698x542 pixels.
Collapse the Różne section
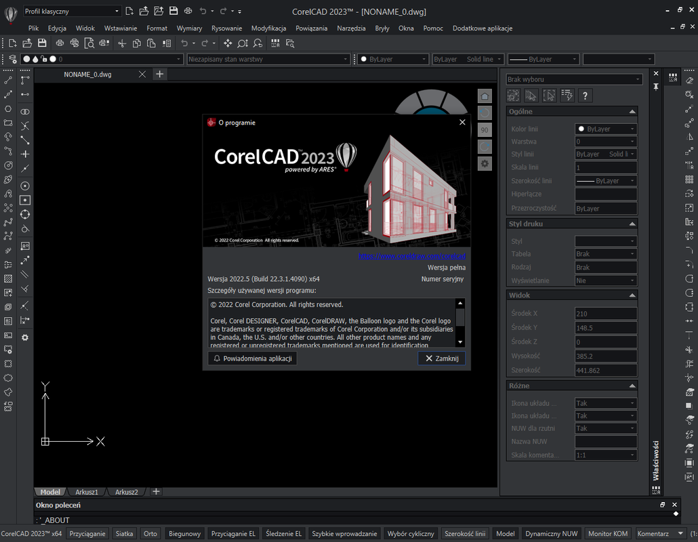coord(632,385)
